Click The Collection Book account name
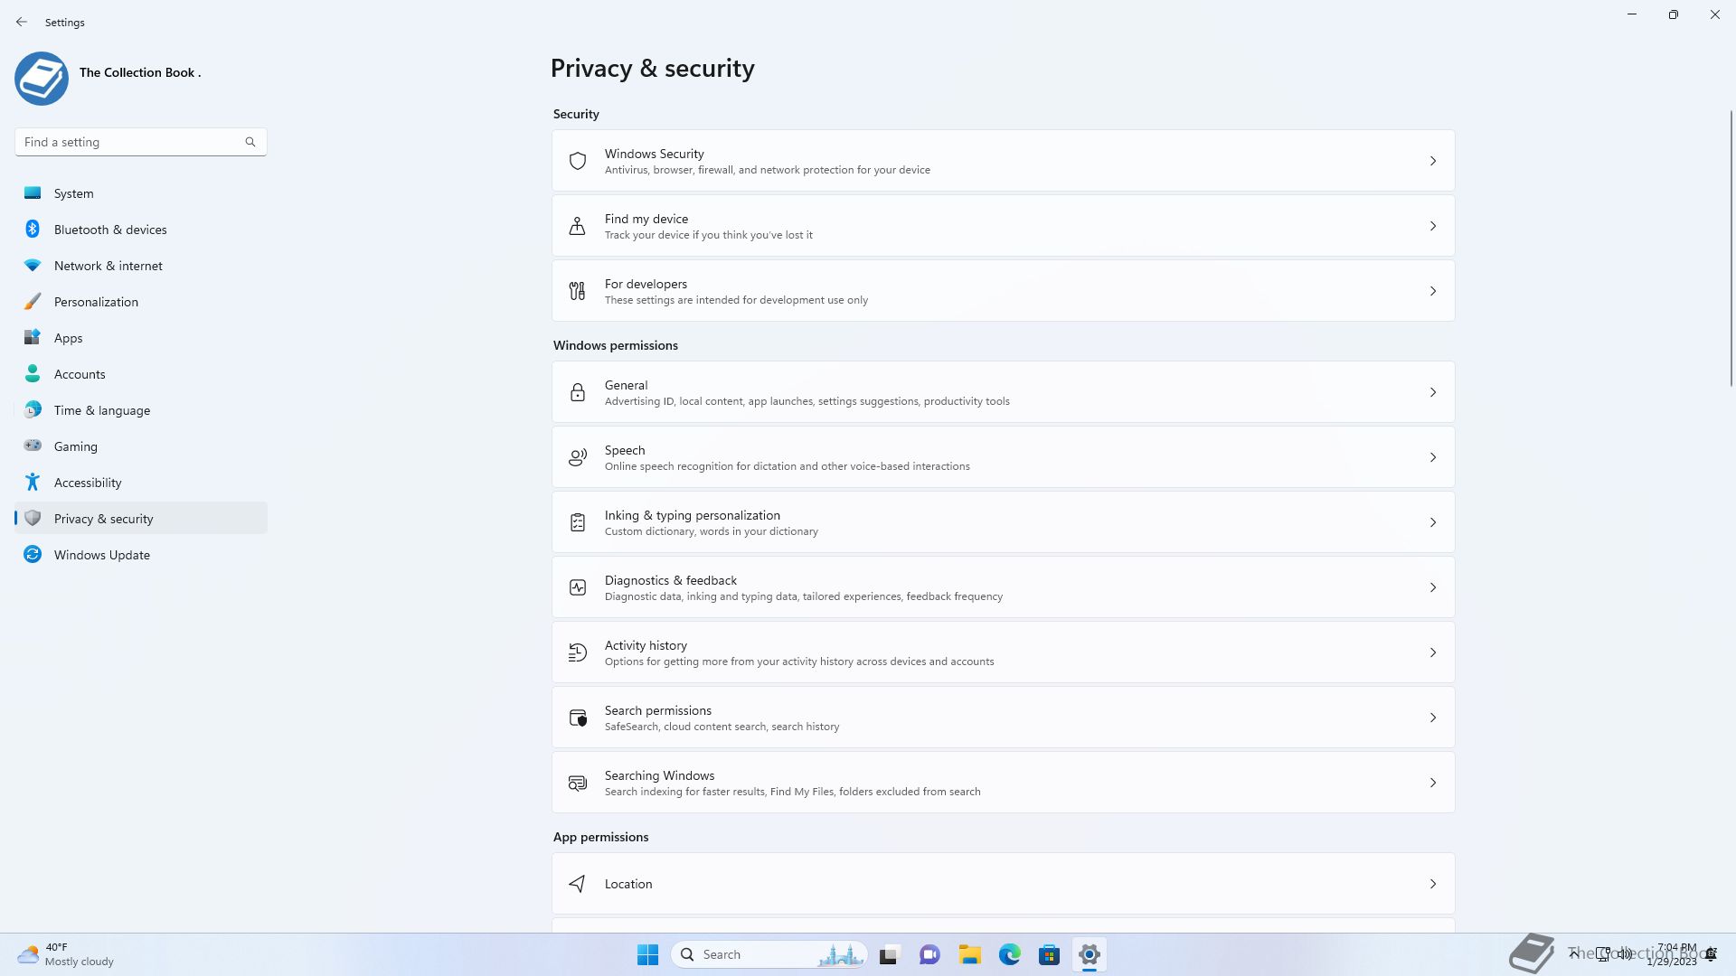Image resolution: width=1736 pixels, height=976 pixels. coord(139,72)
